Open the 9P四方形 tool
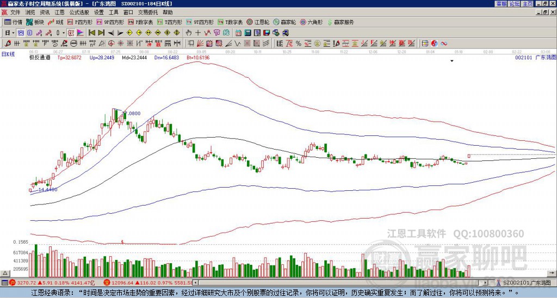This screenshot has height=298, width=557. point(110,22)
